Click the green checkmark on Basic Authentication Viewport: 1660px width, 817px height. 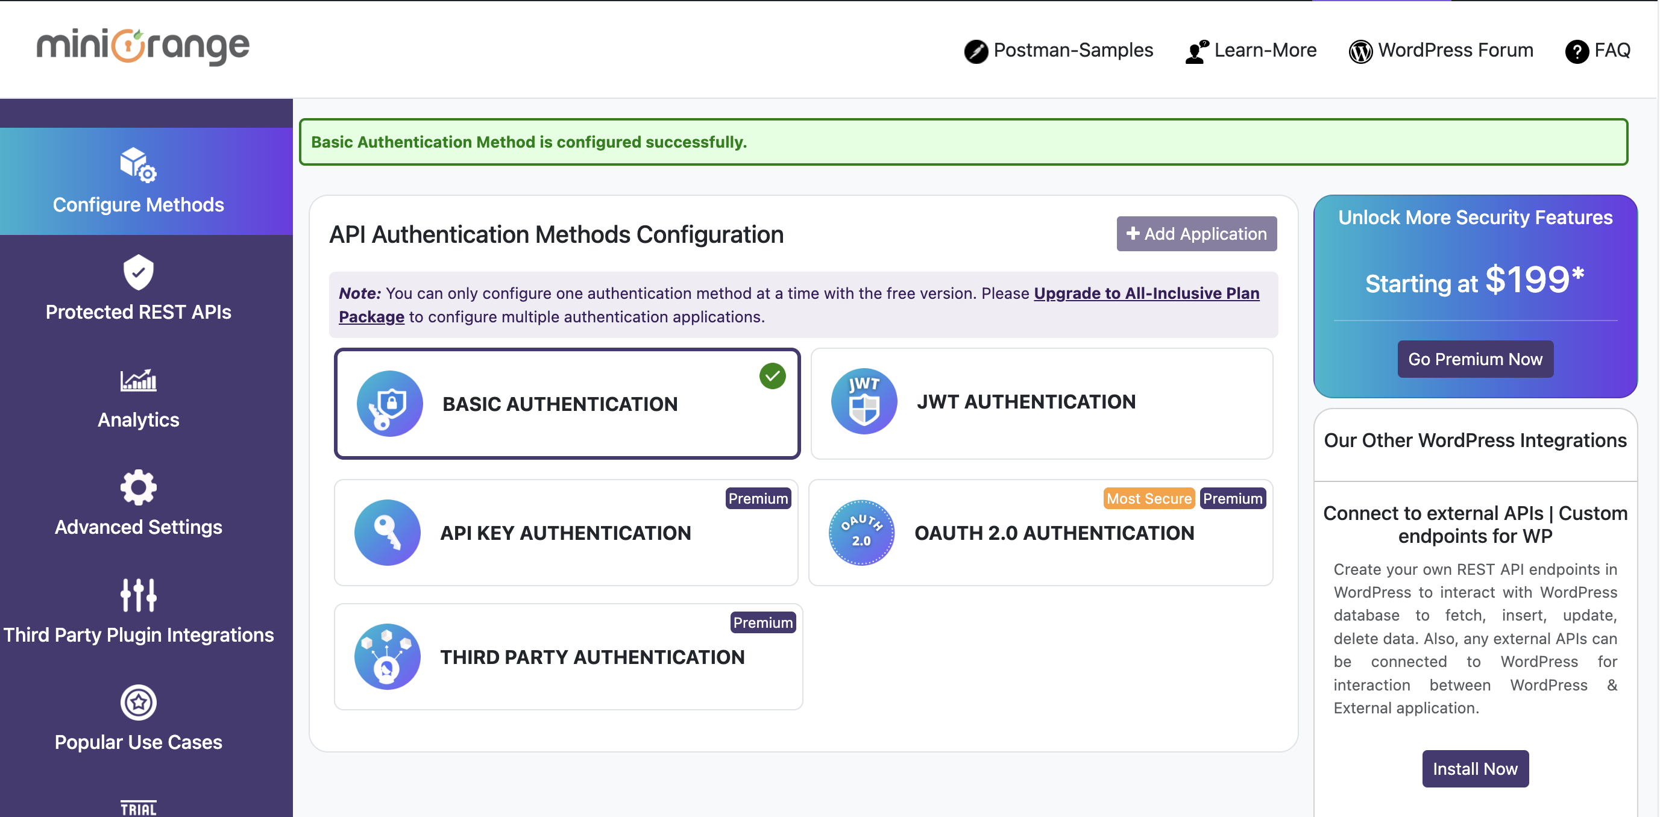coord(772,375)
